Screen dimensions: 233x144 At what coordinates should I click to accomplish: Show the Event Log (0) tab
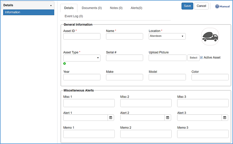pos(74,16)
